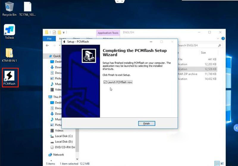Click the DVD drive disc icon
The height and width of the screenshot is (166, 238).
pyautogui.click(x=52, y=147)
